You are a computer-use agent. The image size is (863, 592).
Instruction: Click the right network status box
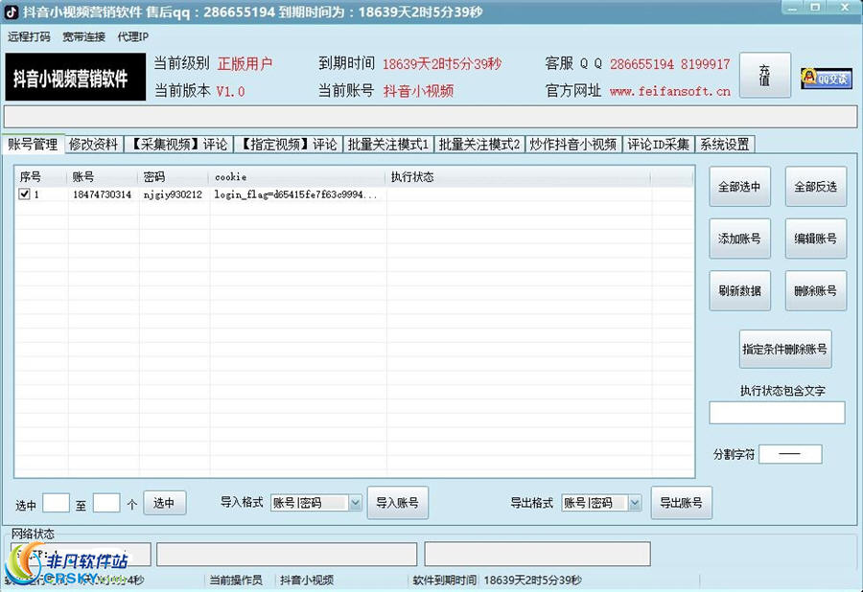coord(538,554)
